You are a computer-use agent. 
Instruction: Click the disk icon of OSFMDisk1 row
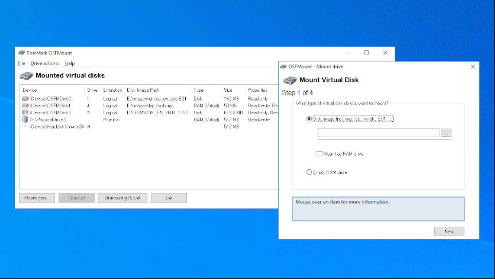[25, 106]
